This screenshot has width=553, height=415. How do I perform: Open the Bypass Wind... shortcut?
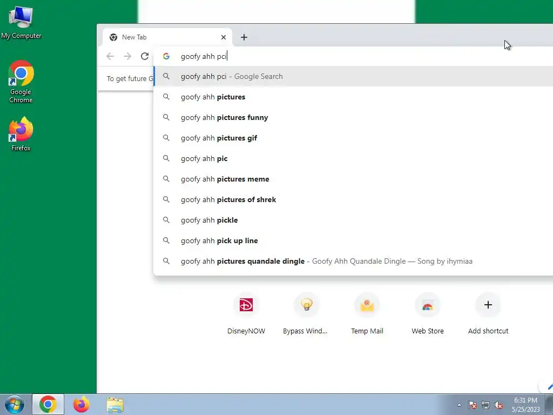tap(305, 313)
